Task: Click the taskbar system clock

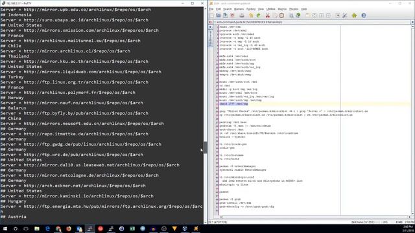Action: pyautogui.click(x=408, y=228)
